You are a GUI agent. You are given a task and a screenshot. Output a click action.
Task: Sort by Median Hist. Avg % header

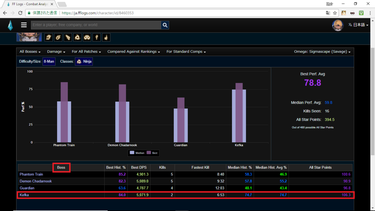[271, 167]
